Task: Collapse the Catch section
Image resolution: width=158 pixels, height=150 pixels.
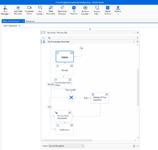Action: 137,146
